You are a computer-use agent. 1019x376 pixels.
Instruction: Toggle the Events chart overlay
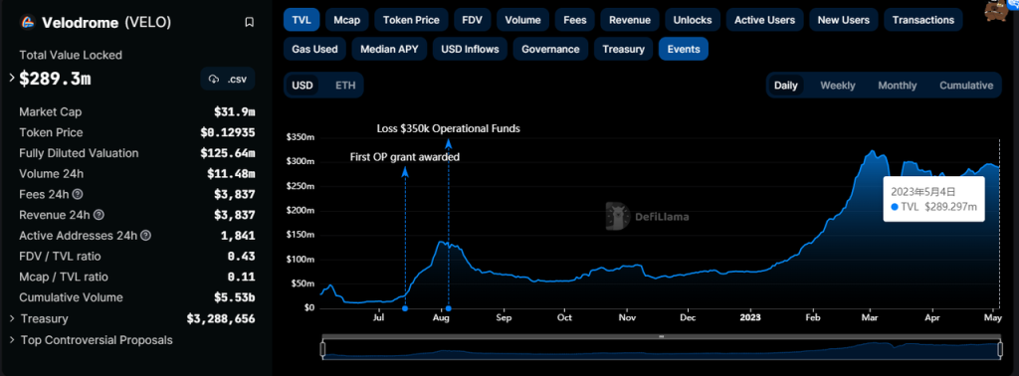click(683, 50)
